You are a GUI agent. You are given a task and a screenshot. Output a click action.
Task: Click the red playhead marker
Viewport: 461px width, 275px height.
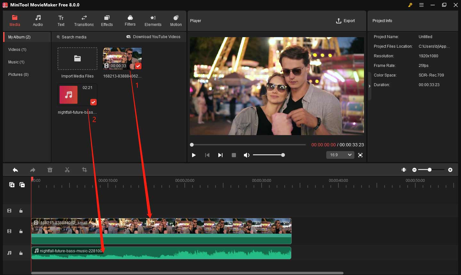click(32, 179)
